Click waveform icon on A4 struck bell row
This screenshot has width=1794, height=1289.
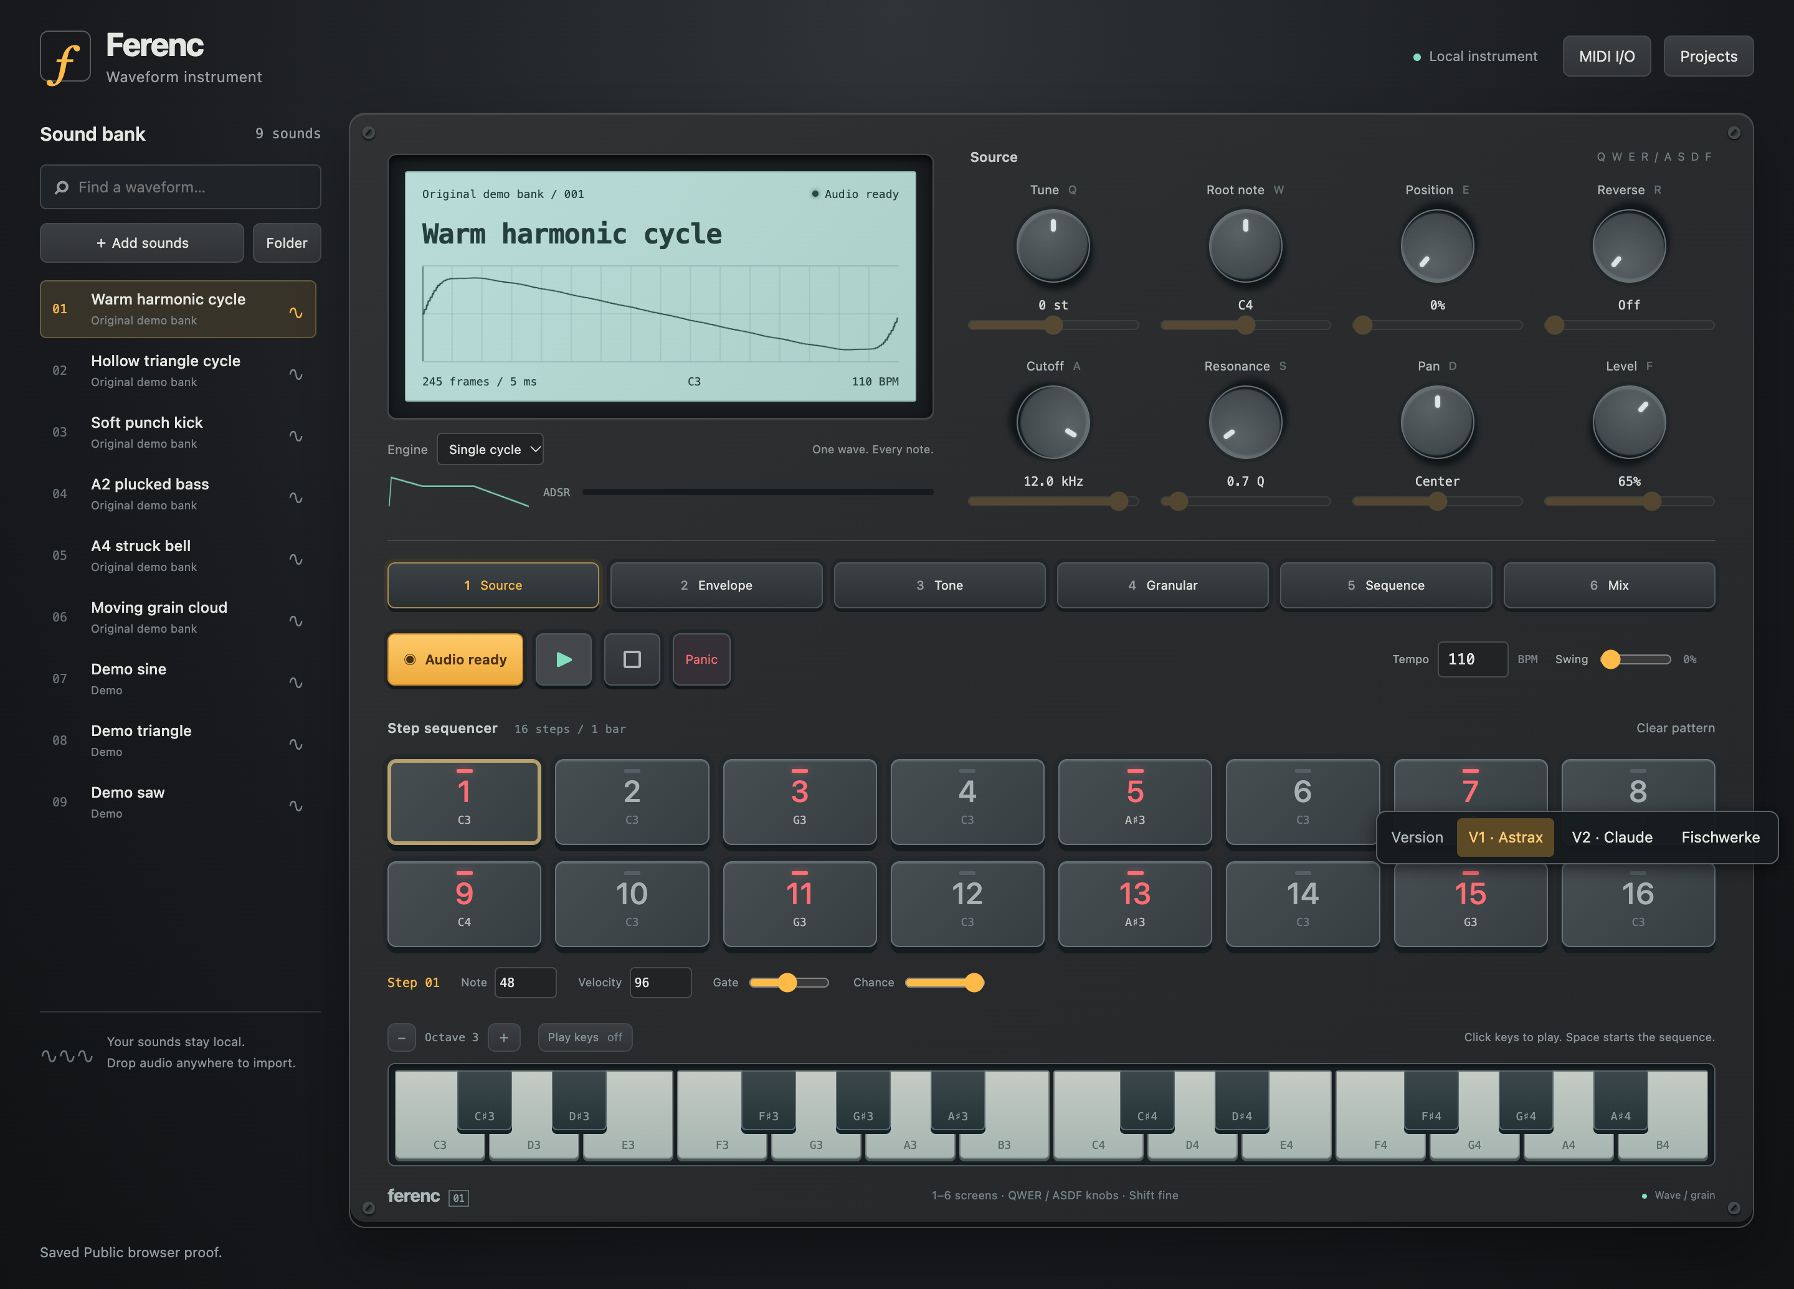296,559
